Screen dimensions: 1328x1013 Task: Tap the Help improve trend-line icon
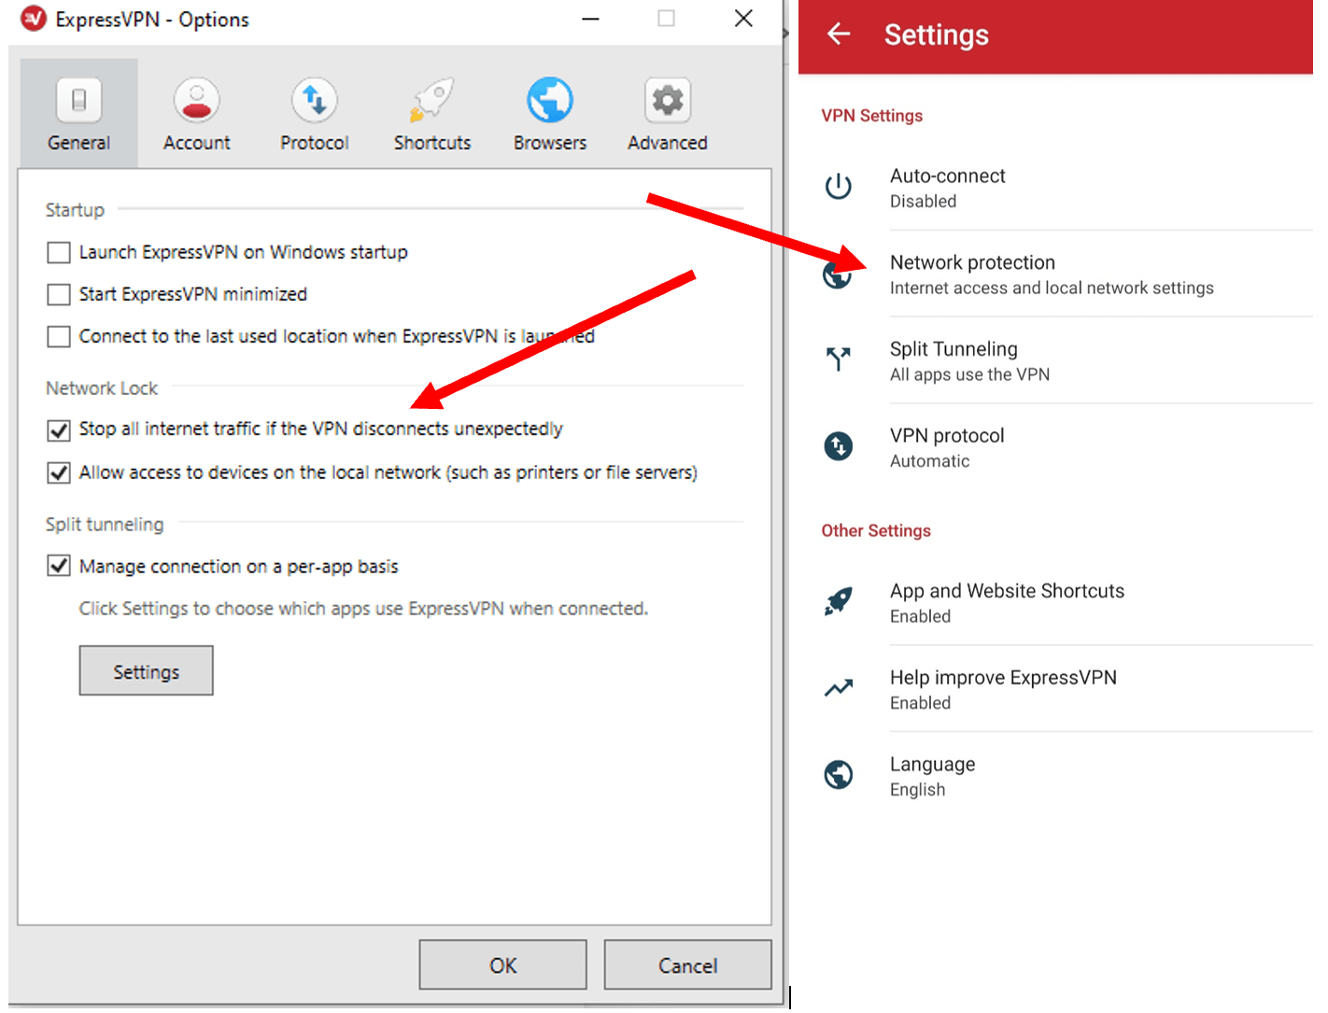839,689
